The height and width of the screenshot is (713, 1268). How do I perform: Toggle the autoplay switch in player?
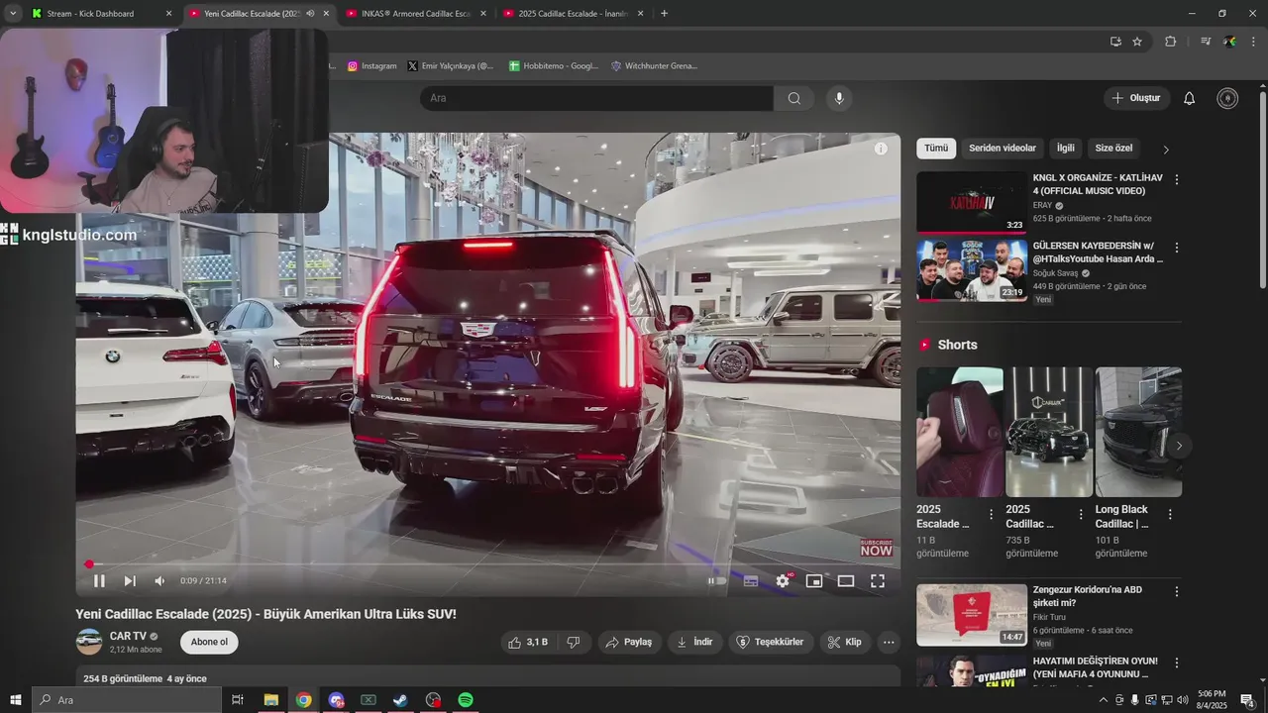tap(716, 581)
